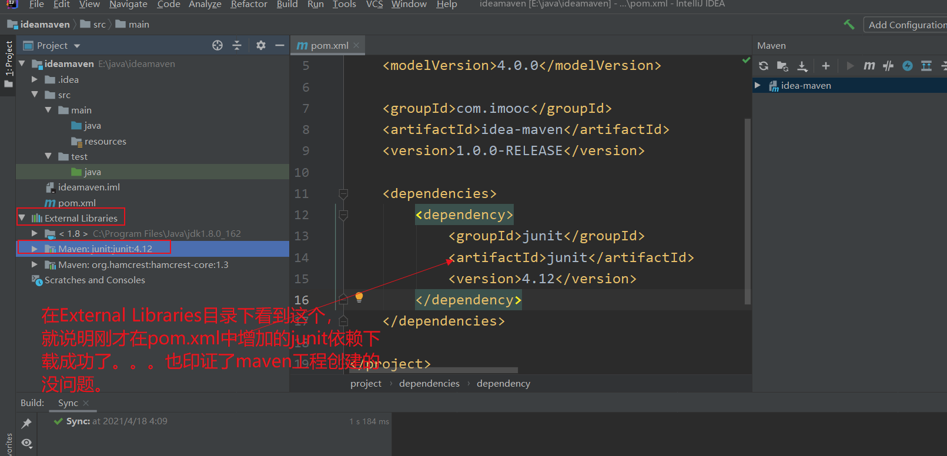Expand Maven: junit:junit:4.12 library
This screenshot has width=947, height=456.
click(x=35, y=249)
